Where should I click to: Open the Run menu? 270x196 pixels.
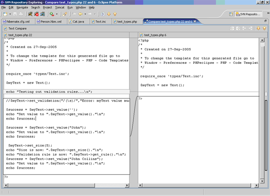click(70, 7)
